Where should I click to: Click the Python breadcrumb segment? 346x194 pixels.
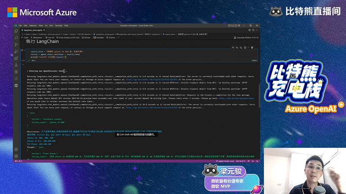point(73,34)
